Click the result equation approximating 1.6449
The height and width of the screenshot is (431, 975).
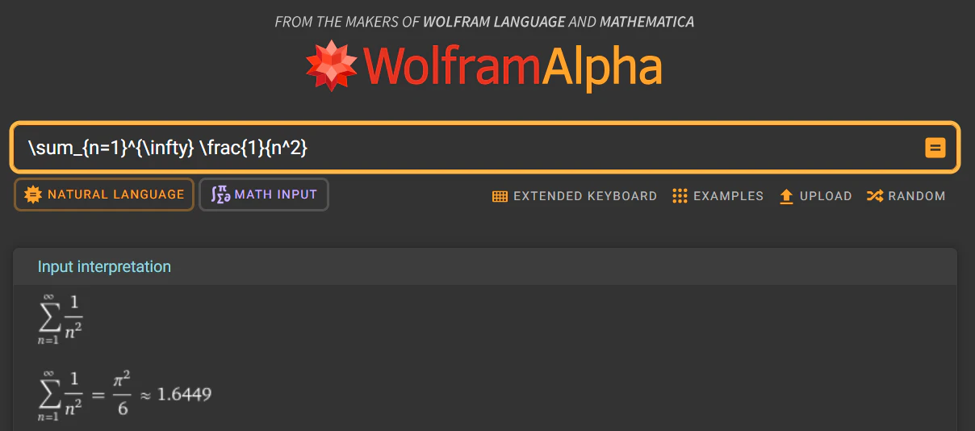123,395
